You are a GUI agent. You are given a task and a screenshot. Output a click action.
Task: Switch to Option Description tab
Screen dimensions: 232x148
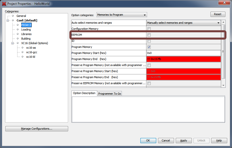click(84, 93)
